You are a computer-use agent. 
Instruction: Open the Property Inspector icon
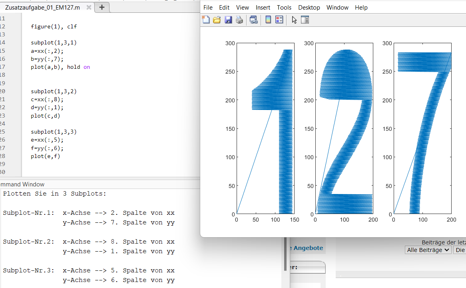tap(305, 20)
